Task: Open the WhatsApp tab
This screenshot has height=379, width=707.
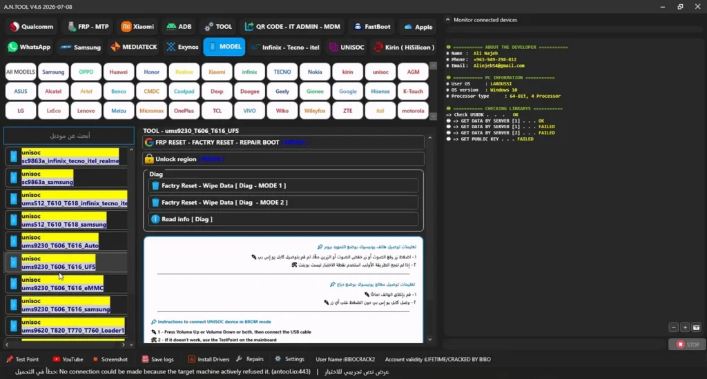Action: (29, 47)
